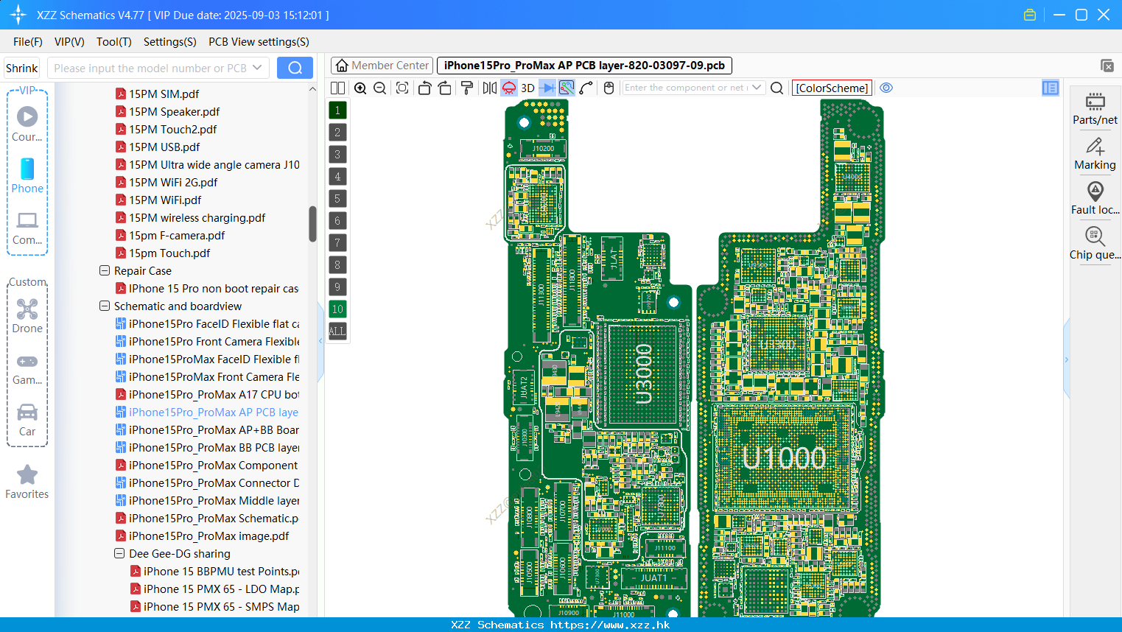
Task: Select the curved trace line tool
Action: tap(586, 88)
